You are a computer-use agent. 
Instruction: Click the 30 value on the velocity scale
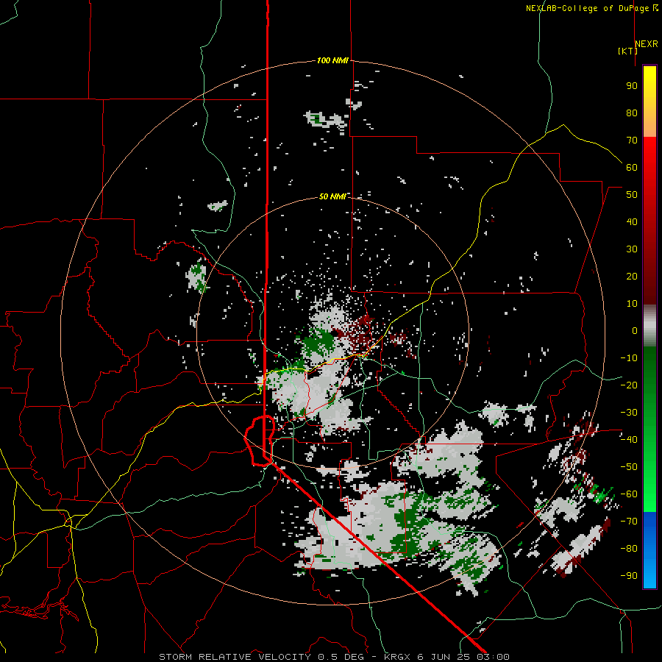632,249
